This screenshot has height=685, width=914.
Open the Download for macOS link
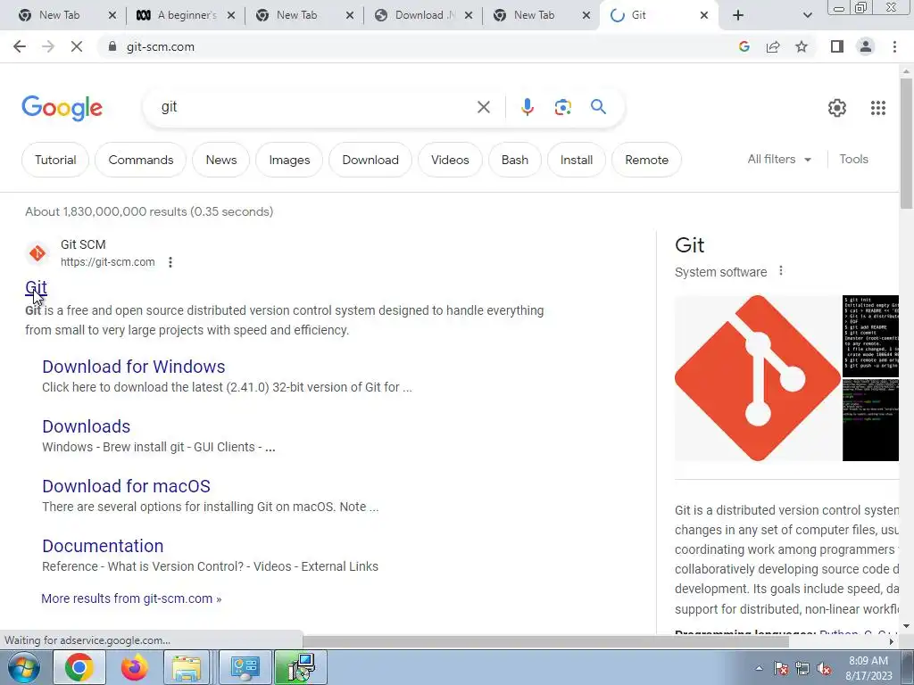click(x=126, y=486)
